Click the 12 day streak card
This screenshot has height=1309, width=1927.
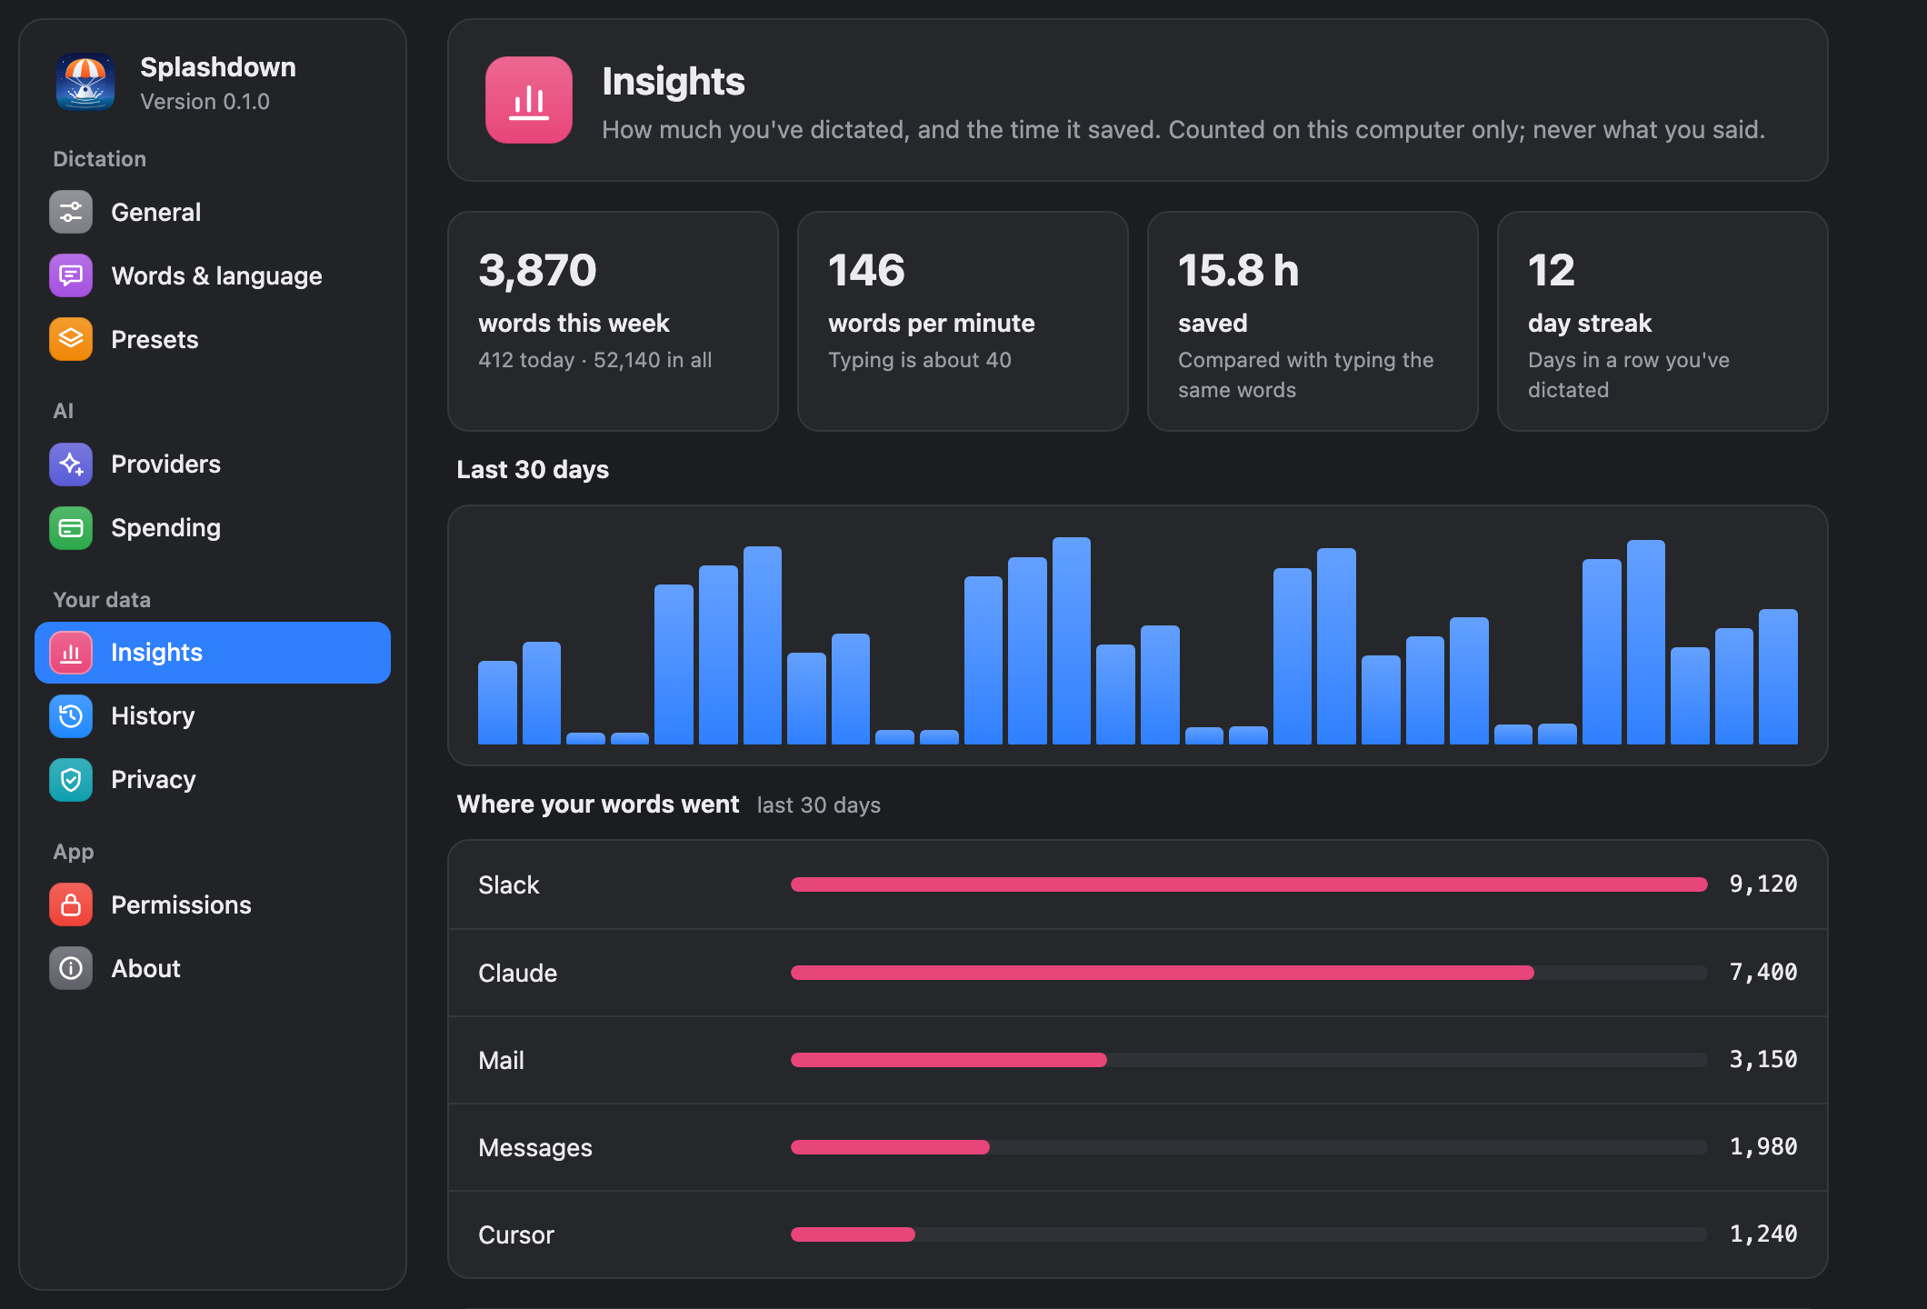coord(1662,322)
